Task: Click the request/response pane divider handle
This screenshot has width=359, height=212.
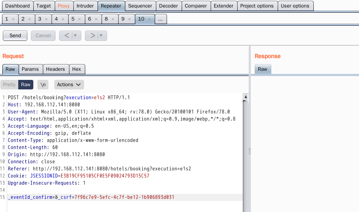Action: point(250,151)
